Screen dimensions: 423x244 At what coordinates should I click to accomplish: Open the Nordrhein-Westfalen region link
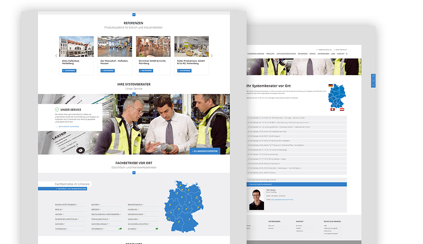tap(67, 219)
